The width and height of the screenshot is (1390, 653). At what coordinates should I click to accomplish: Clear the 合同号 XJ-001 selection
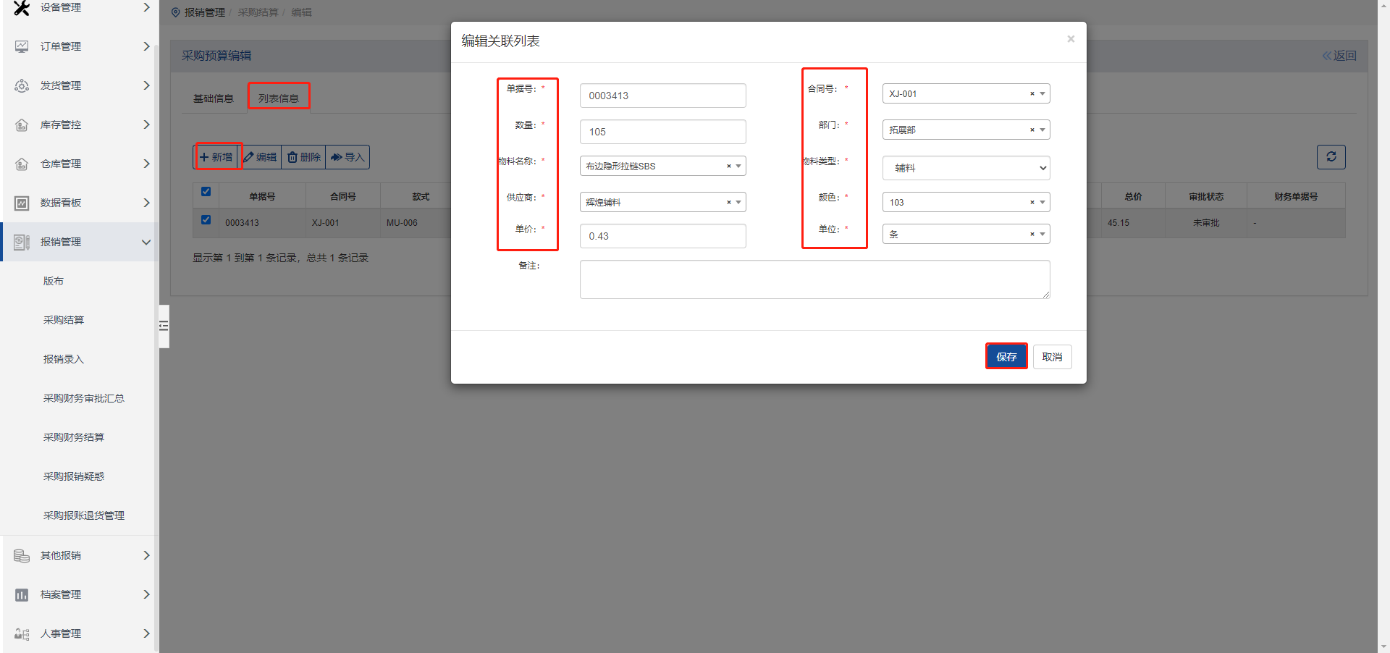(x=1032, y=94)
